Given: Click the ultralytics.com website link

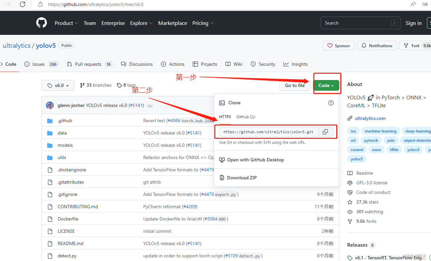Looking at the screenshot, I should (x=370, y=118).
